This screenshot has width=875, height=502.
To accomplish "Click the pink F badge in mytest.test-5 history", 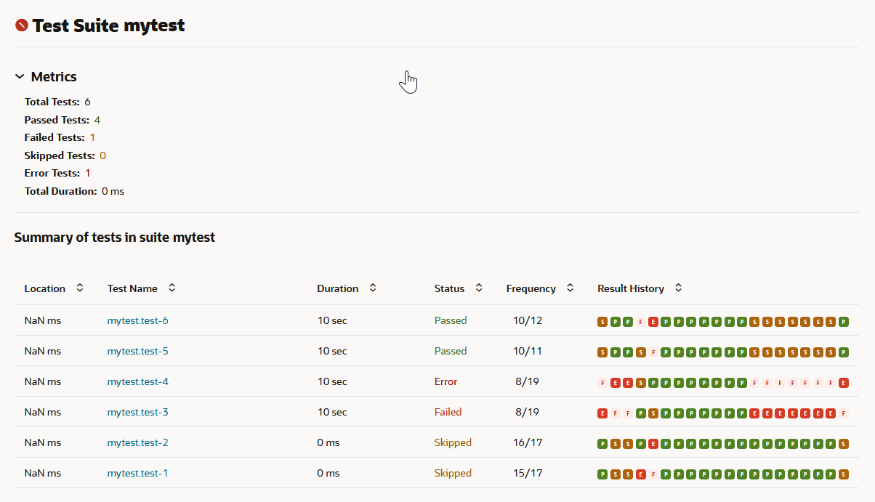I will pos(653,352).
